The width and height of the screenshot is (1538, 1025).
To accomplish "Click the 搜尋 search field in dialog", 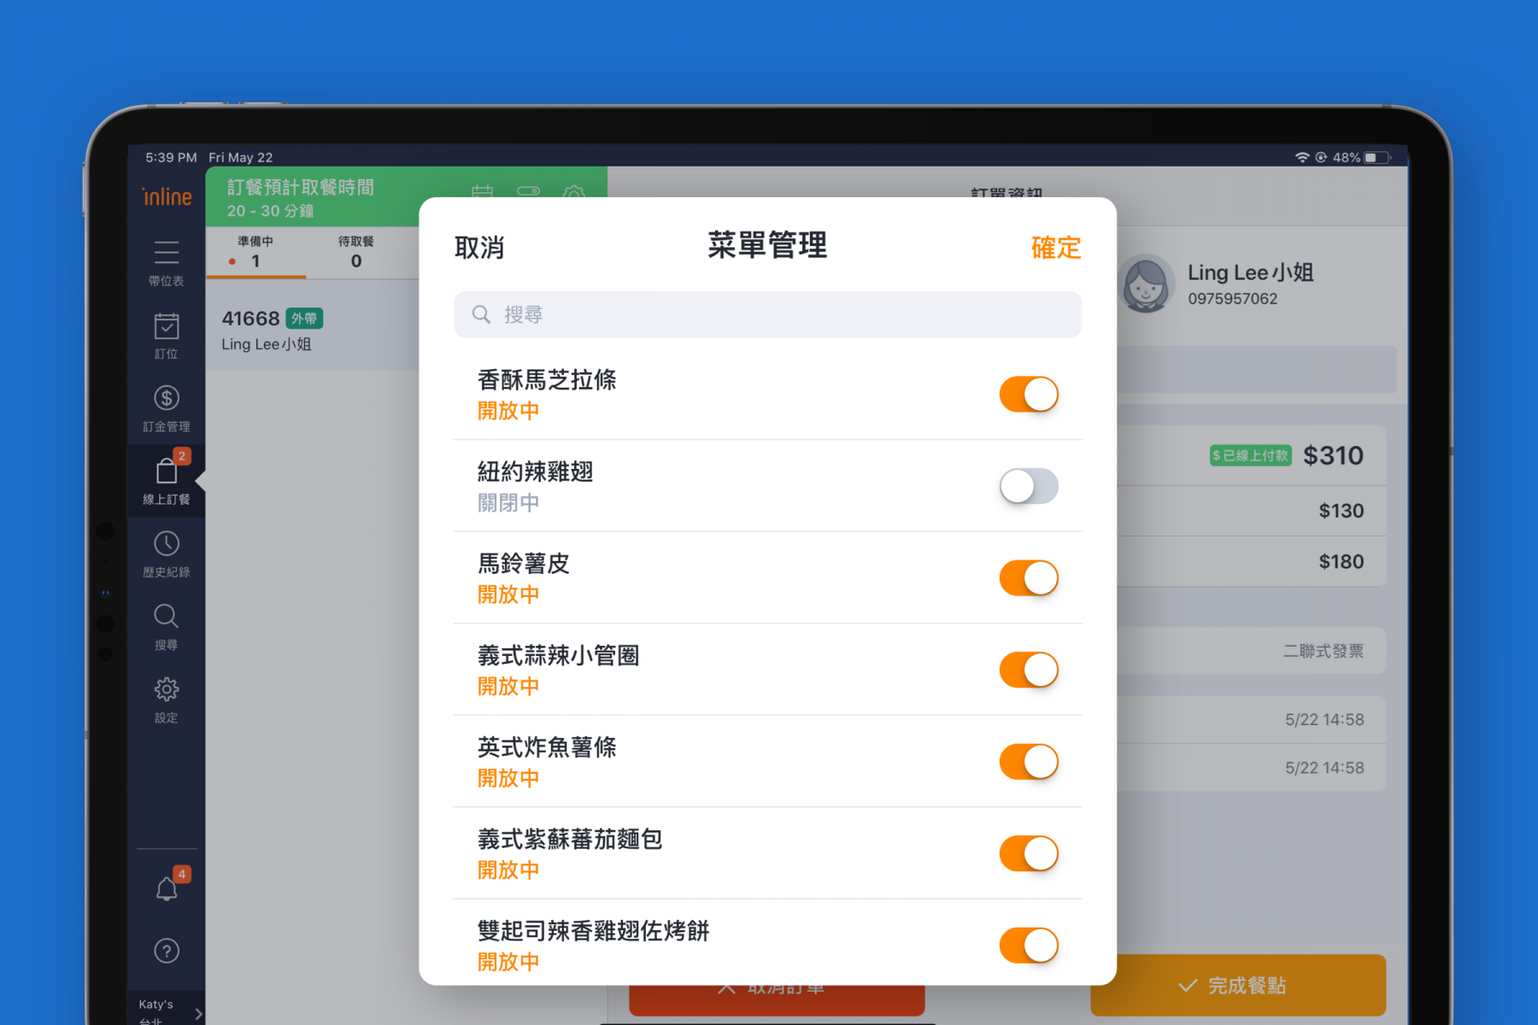I will point(767,314).
